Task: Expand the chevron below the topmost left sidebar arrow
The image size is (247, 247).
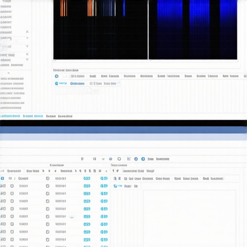Action: click(x=27, y=38)
